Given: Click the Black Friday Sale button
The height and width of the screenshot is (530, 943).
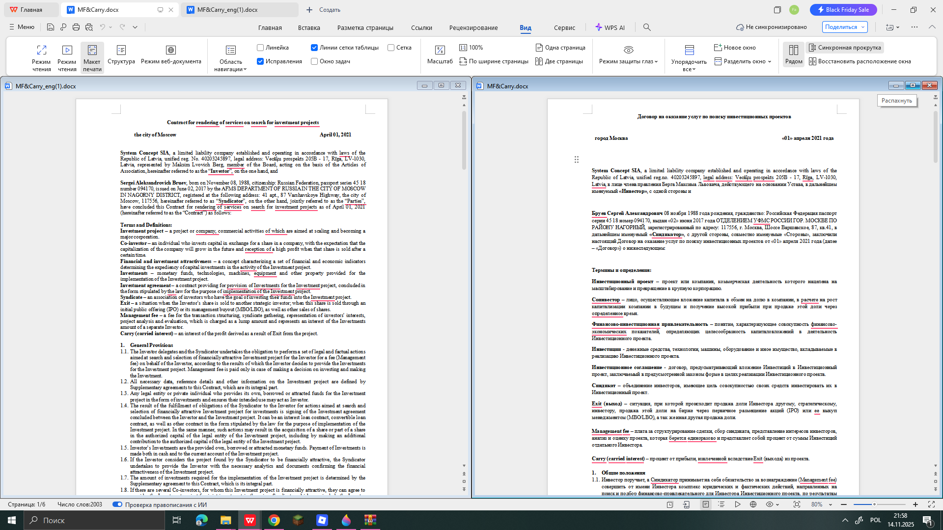Looking at the screenshot, I should click(842, 10).
